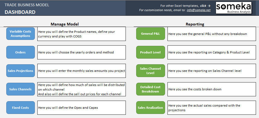
Task: Select the Fixed Costs Opex and Capex description
Action: click(81, 108)
